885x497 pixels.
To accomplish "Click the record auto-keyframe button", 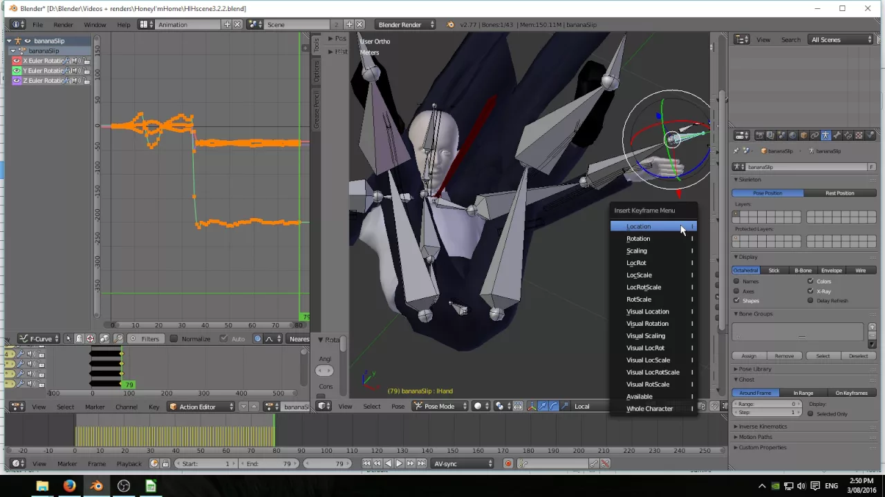I will (x=508, y=464).
